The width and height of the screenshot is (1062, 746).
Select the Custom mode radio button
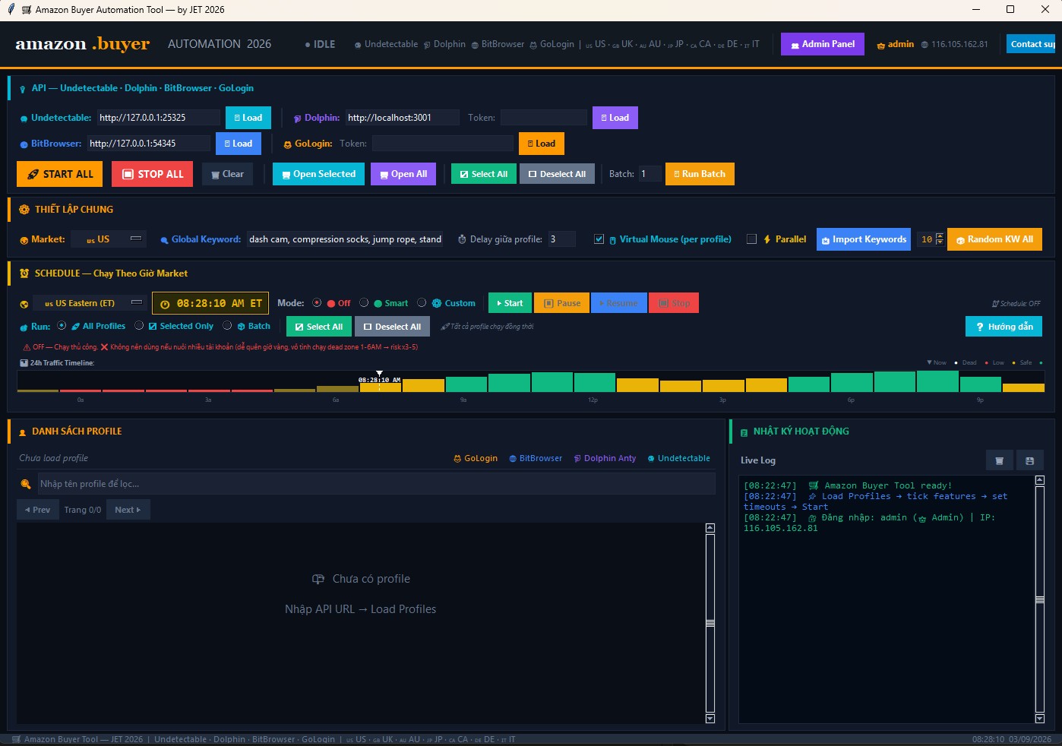[x=422, y=303]
